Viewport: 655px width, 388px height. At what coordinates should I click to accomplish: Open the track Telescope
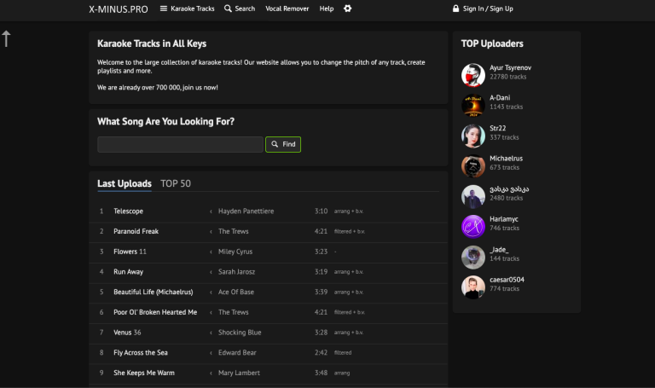(x=128, y=211)
